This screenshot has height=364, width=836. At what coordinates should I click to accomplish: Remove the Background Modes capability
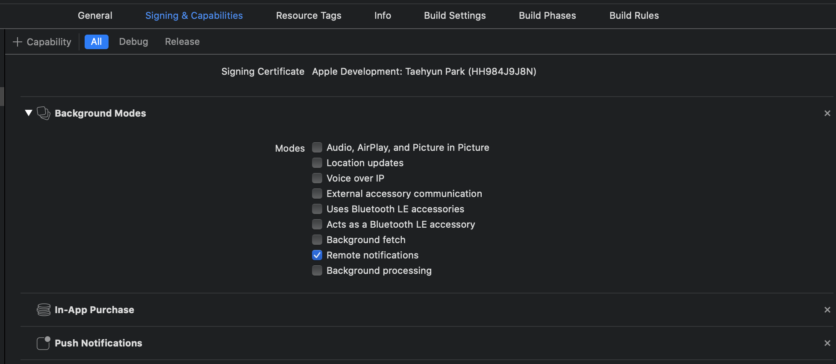[x=827, y=113]
